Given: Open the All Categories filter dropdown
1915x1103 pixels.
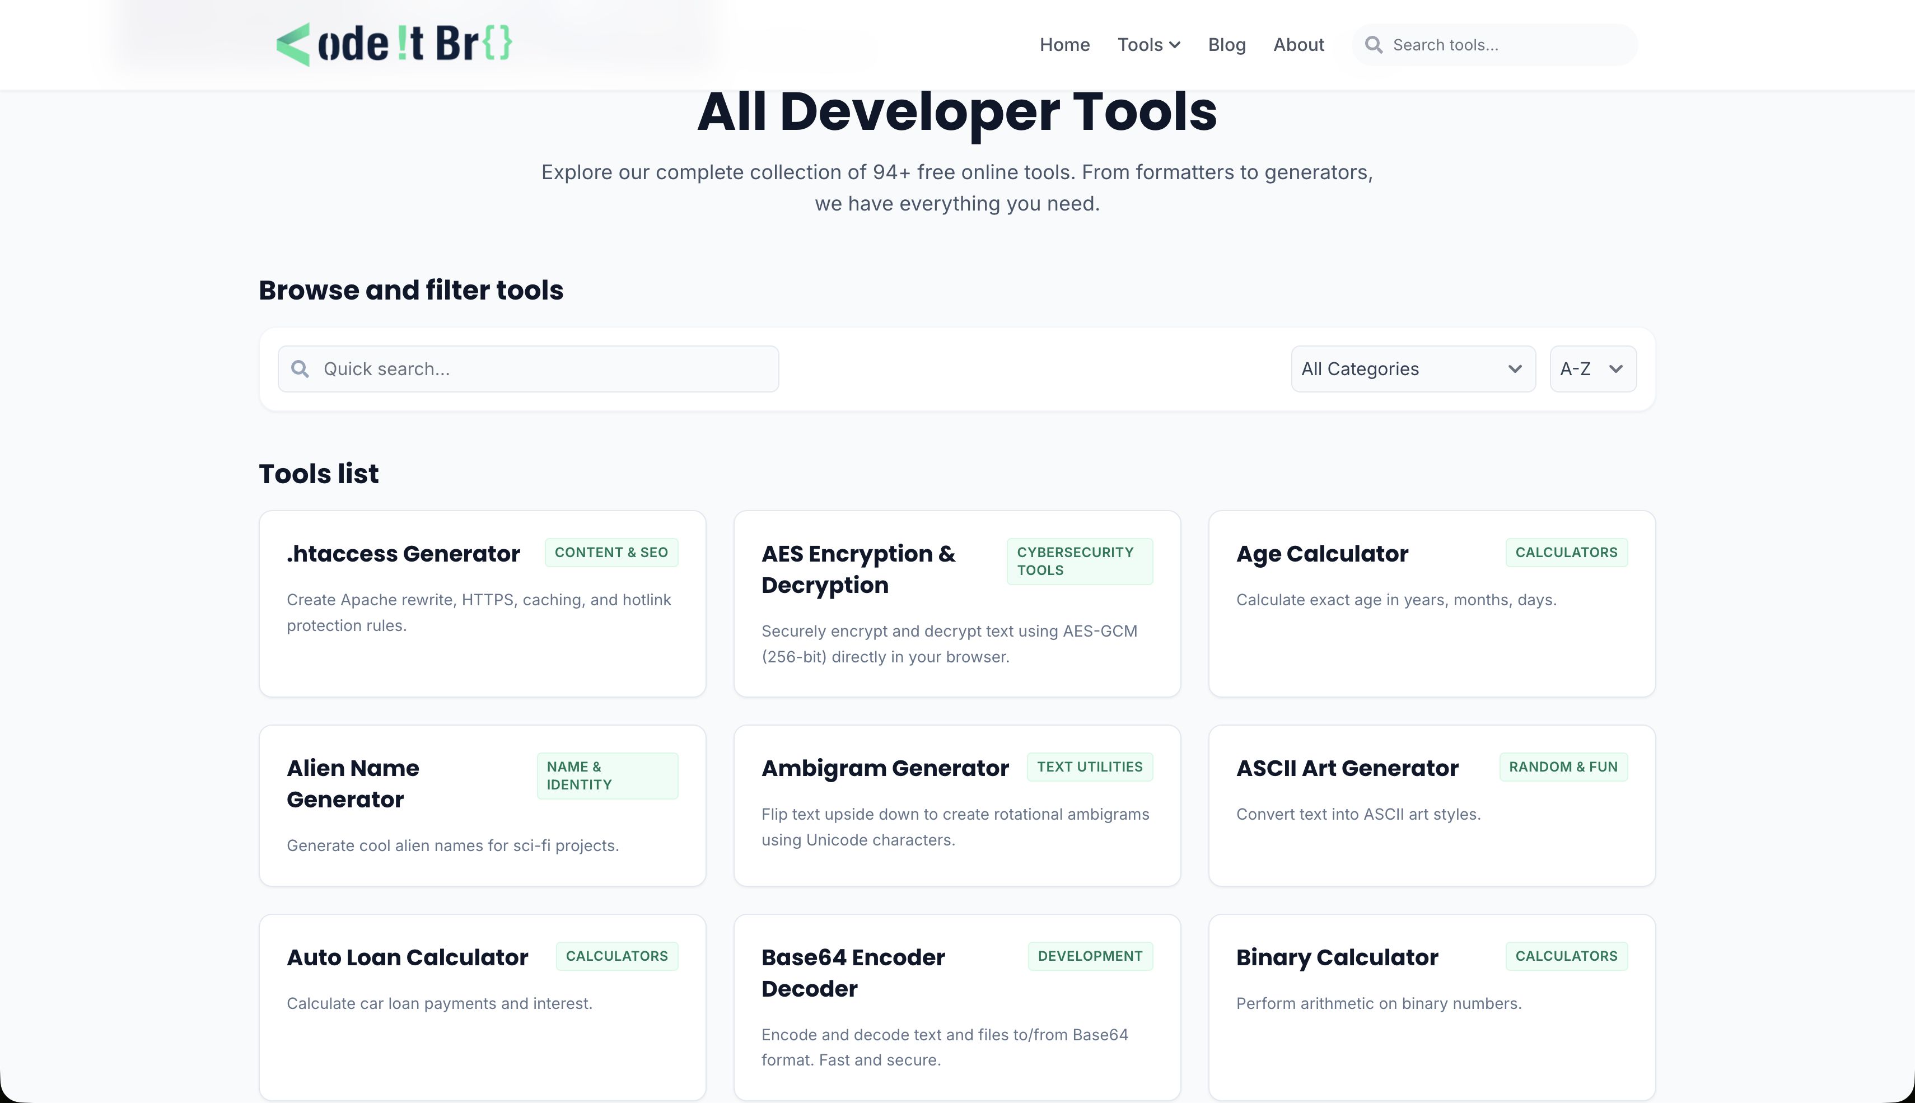Looking at the screenshot, I should pos(1412,369).
